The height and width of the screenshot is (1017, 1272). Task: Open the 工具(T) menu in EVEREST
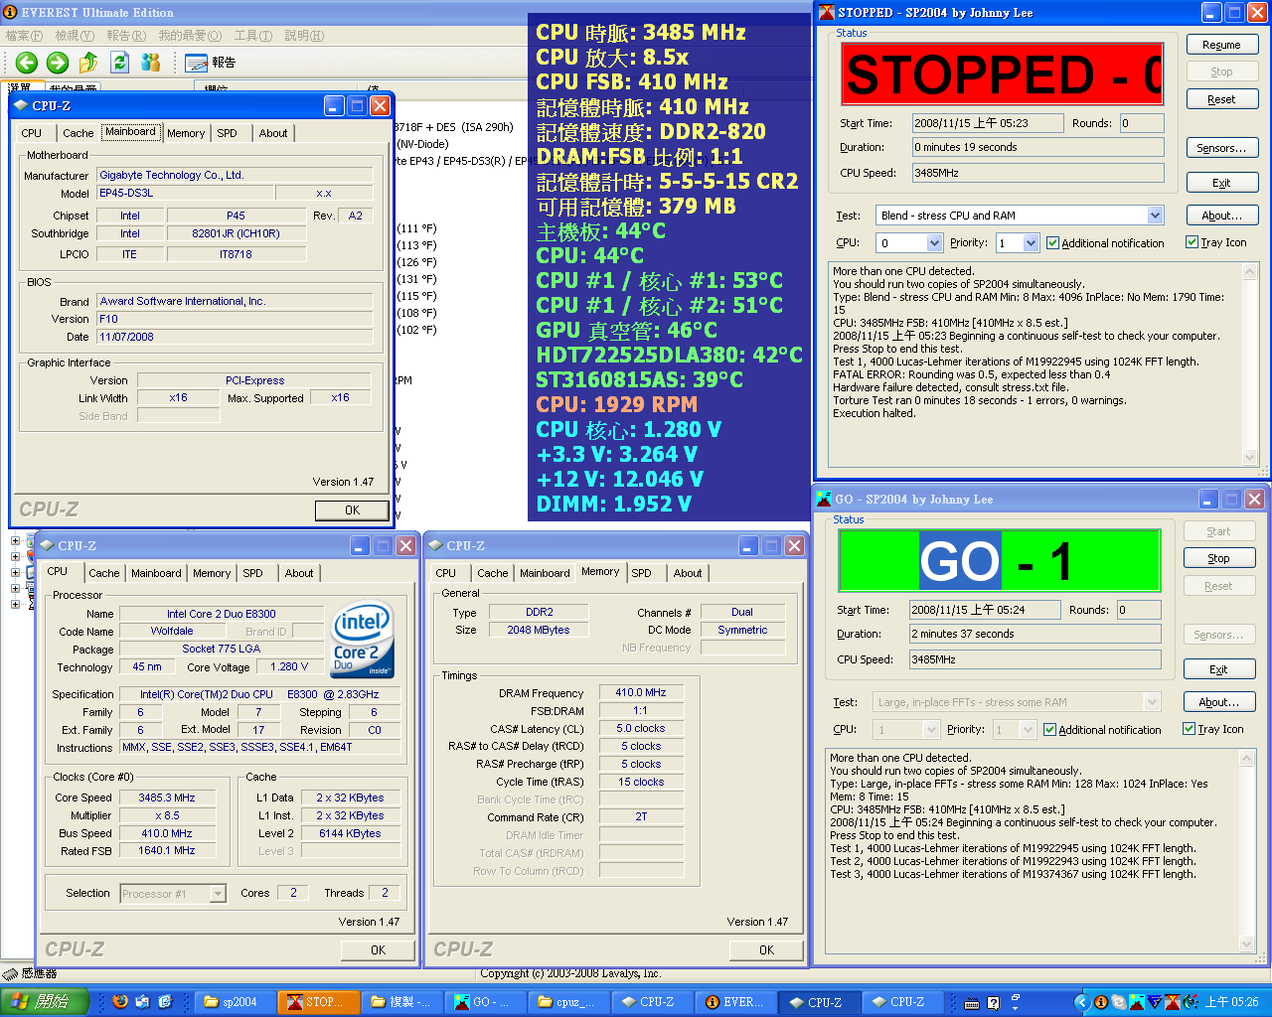(x=253, y=35)
